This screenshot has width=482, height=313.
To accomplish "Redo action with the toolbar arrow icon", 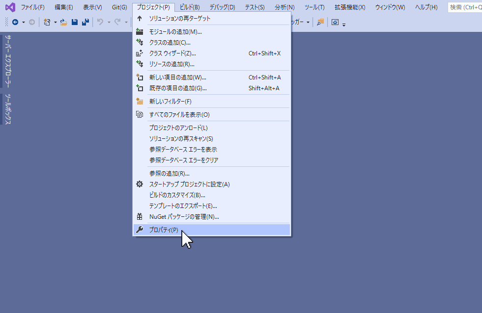I will pos(117,22).
